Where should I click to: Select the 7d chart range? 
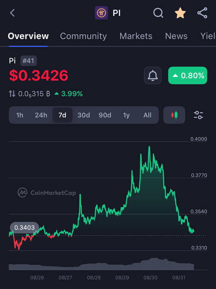pyautogui.click(x=62, y=115)
